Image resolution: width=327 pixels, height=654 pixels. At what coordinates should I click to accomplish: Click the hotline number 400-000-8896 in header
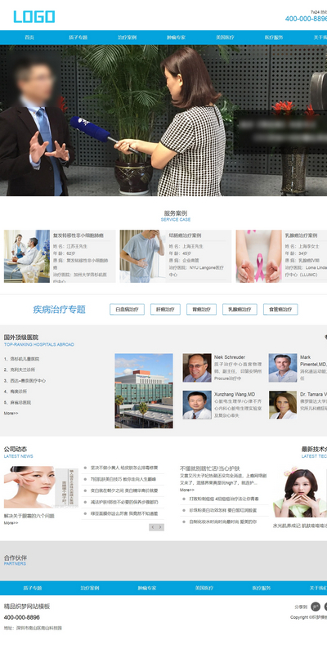tap(306, 19)
